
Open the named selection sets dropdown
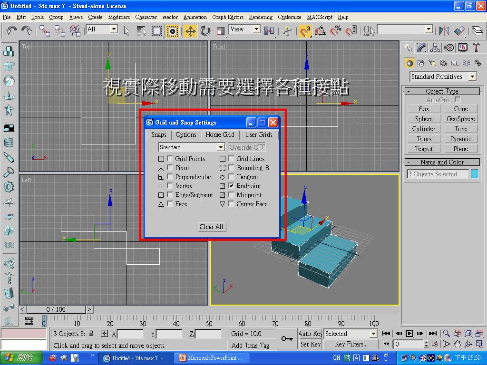(x=405, y=29)
